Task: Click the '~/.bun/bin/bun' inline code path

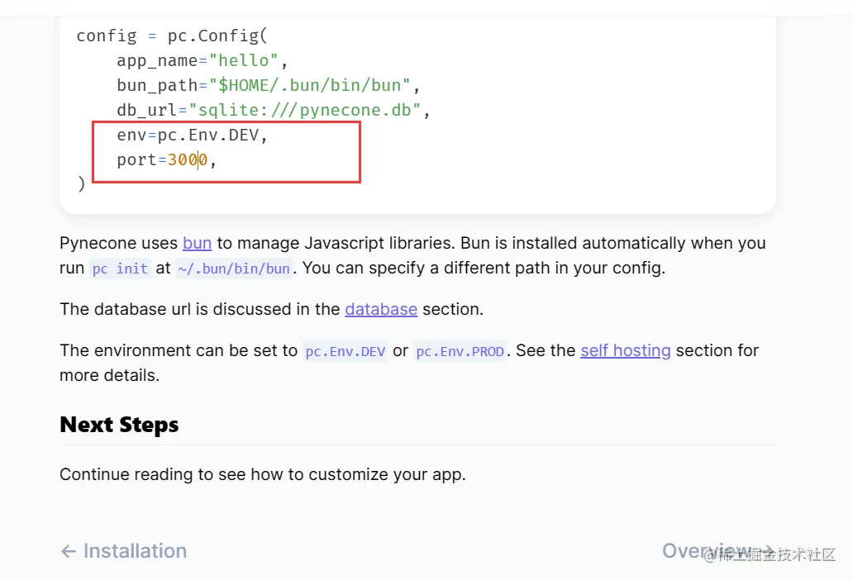Action: click(x=234, y=269)
